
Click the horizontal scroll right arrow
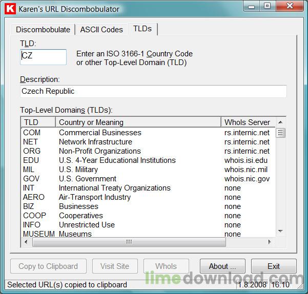(270, 242)
